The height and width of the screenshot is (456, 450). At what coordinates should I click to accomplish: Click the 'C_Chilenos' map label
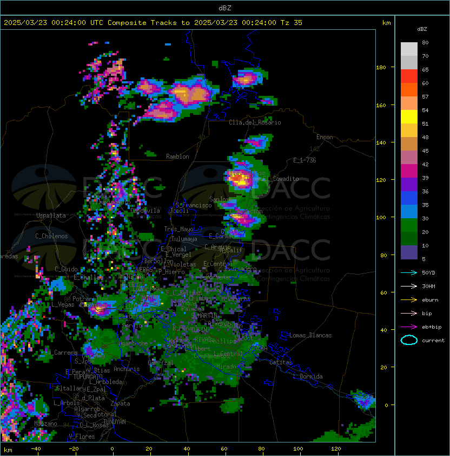[51, 236]
